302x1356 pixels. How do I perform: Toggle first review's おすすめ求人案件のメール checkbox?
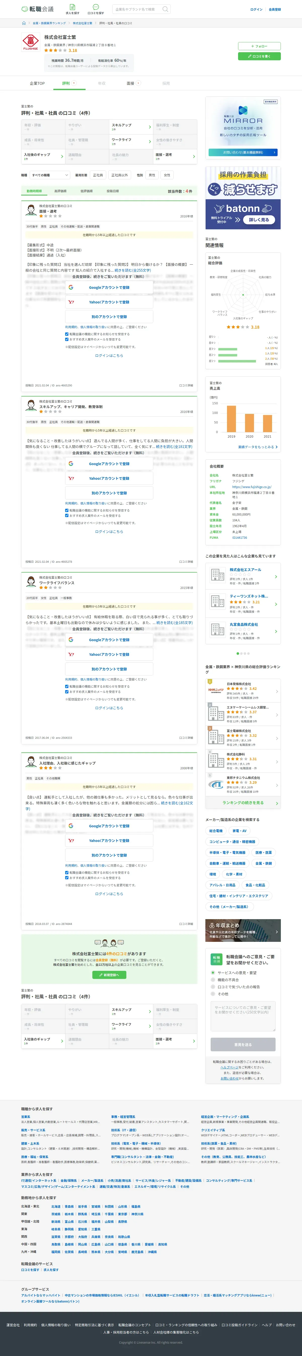pyautogui.click(x=67, y=340)
